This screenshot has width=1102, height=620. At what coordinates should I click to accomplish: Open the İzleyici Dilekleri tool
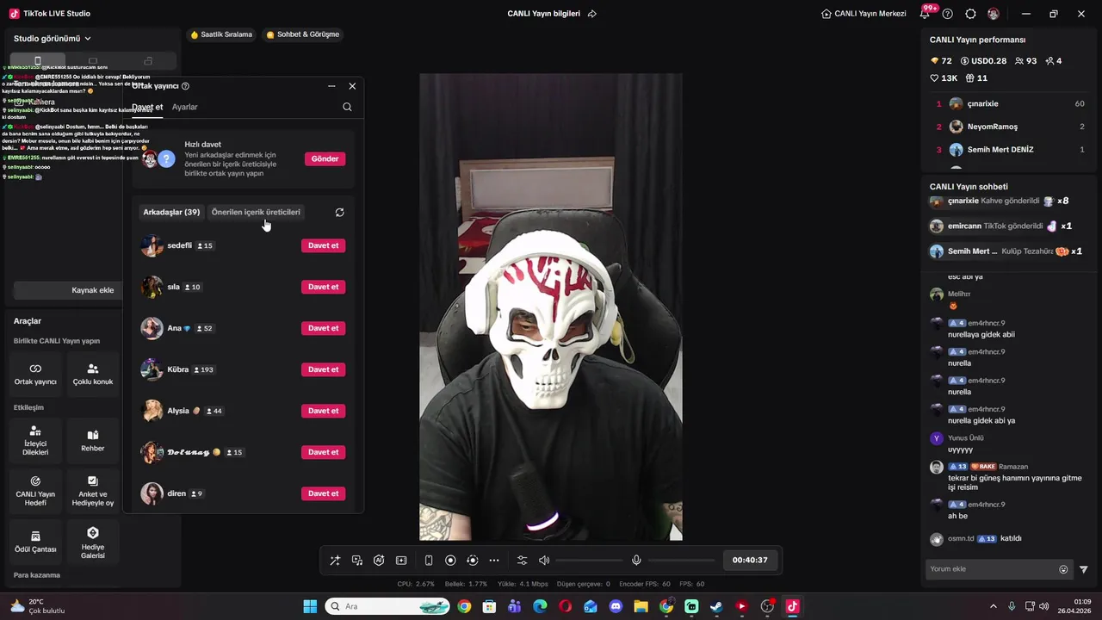(x=35, y=441)
